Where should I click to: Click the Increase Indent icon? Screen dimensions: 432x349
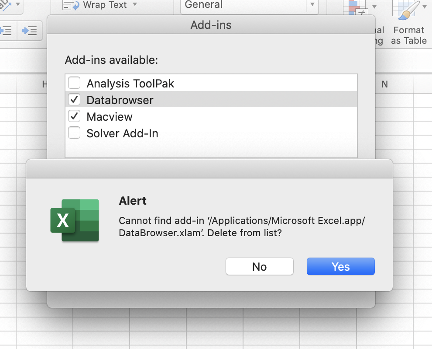[x=30, y=30]
